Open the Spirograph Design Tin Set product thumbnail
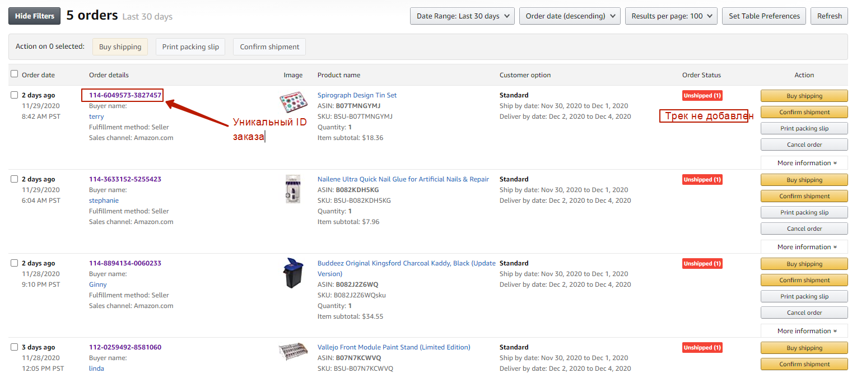 click(294, 103)
